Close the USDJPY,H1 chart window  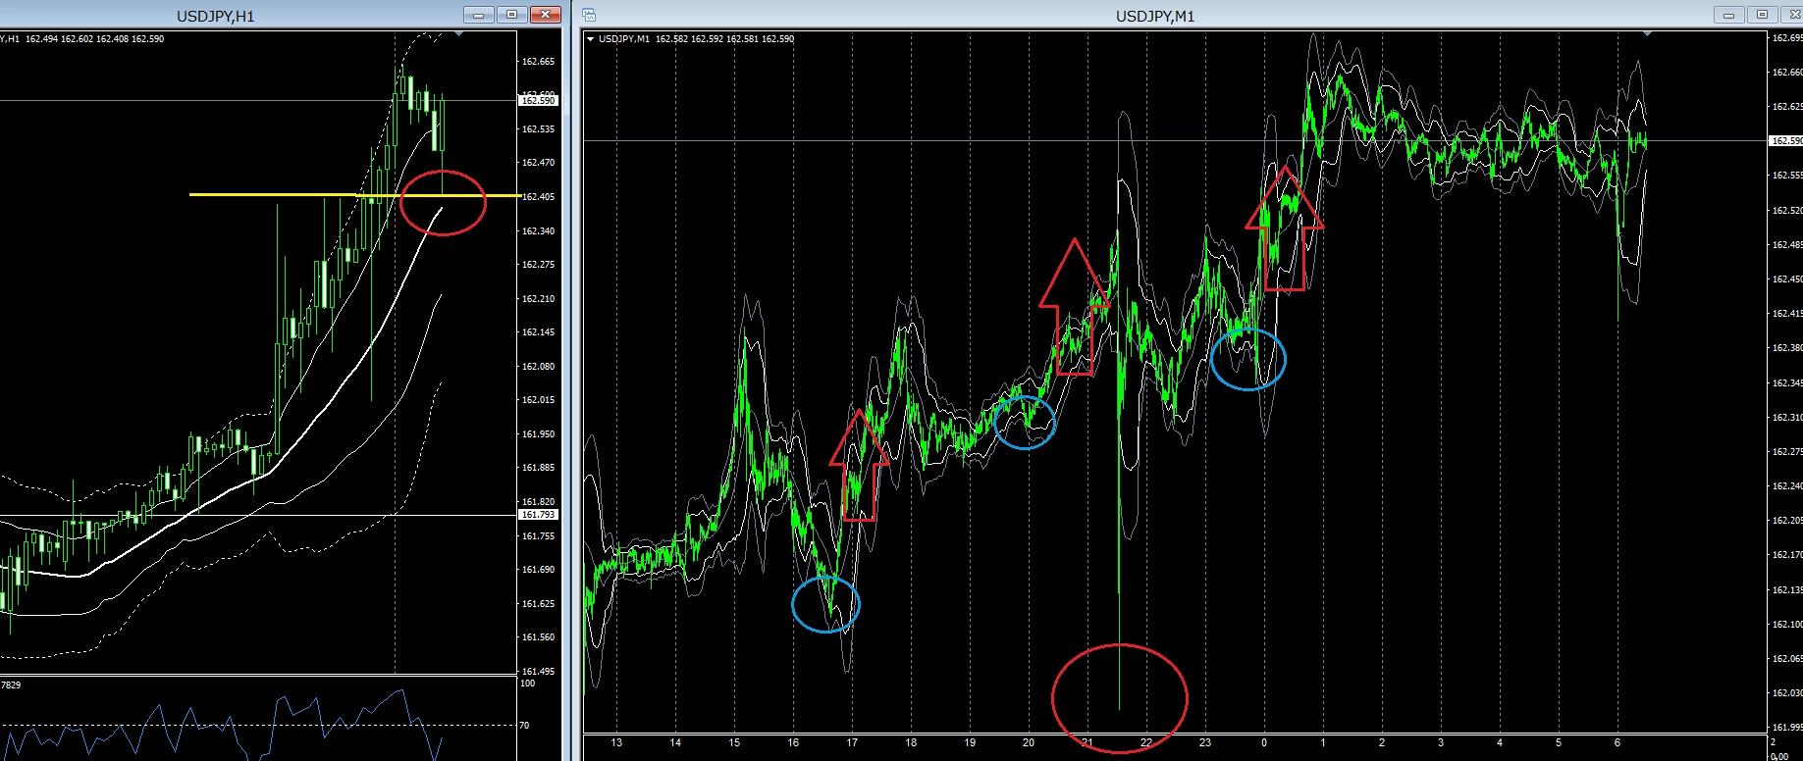(545, 15)
